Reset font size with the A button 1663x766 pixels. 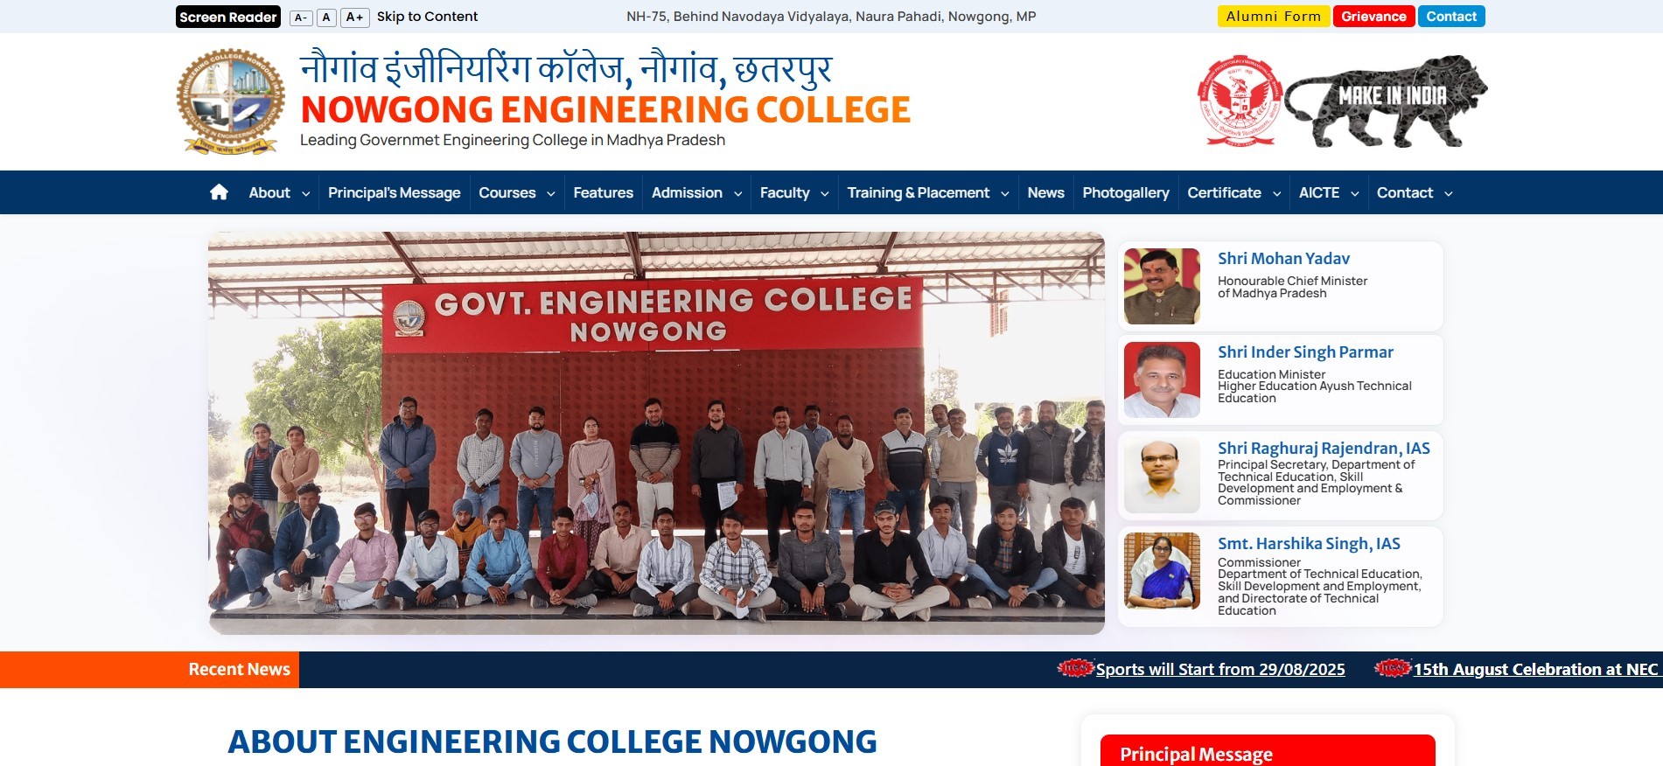(x=326, y=17)
